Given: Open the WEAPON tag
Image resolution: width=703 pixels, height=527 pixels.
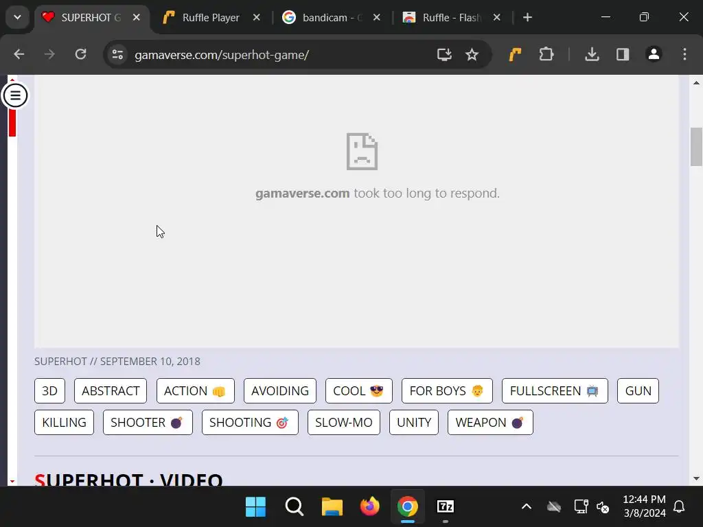Looking at the screenshot, I should coord(490,422).
